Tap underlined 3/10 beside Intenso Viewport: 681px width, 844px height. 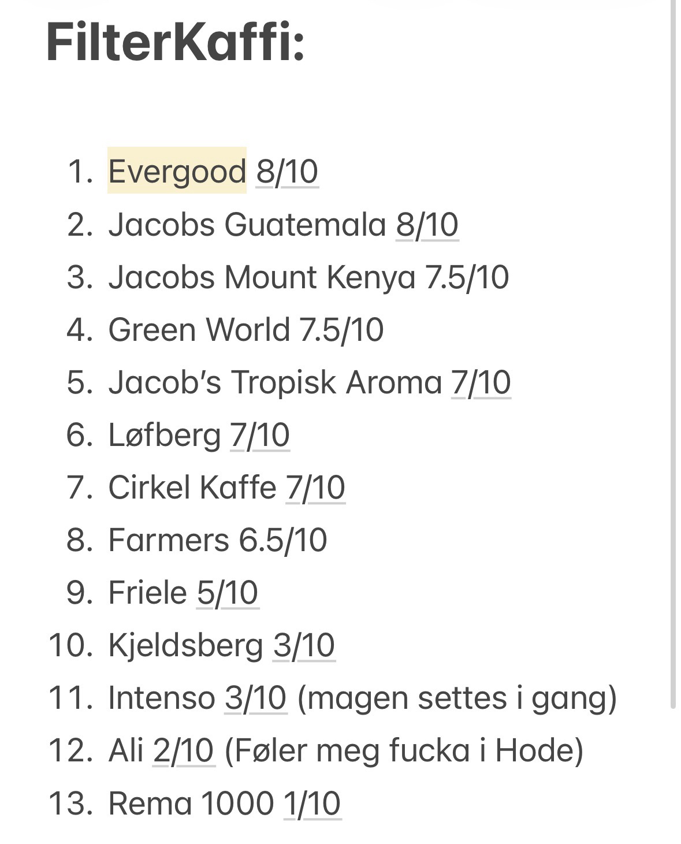[255, 698]
